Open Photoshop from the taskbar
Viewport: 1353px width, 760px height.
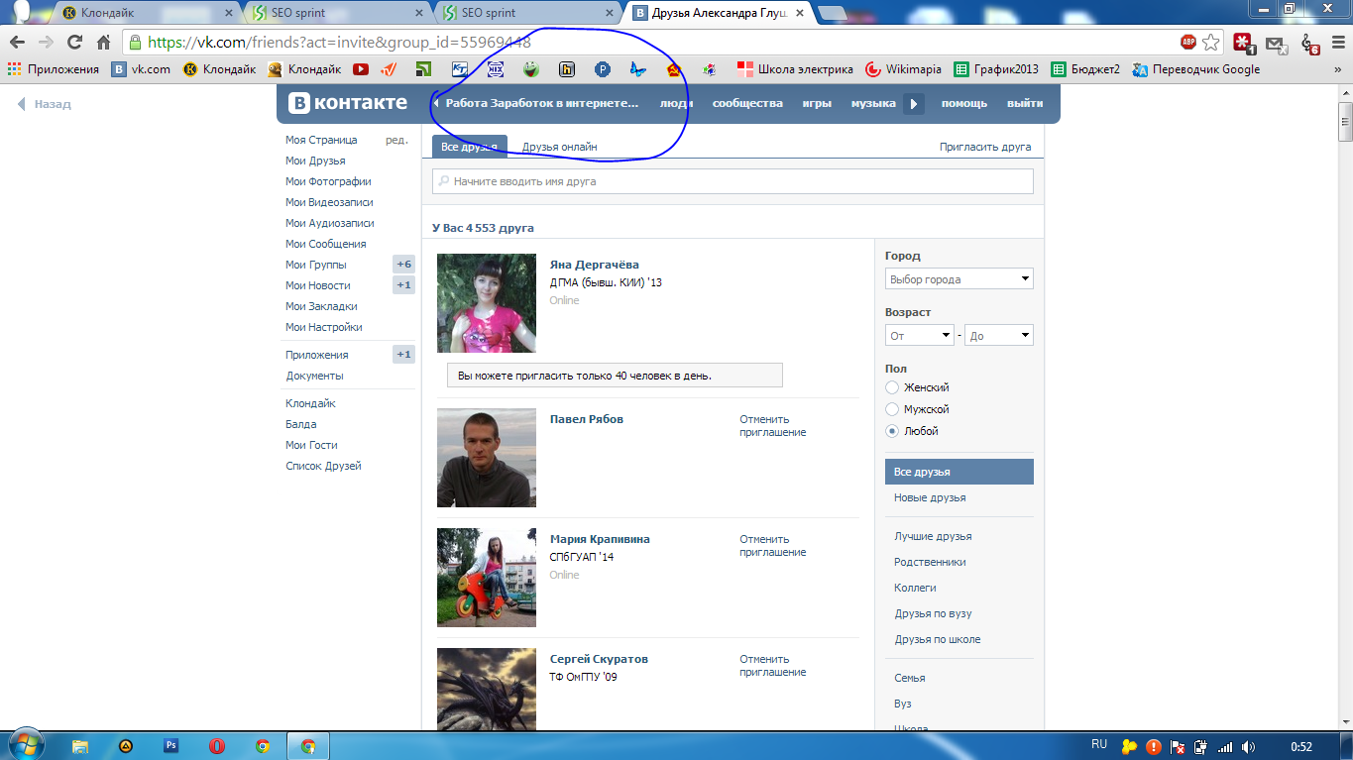[x=171, y=746]
